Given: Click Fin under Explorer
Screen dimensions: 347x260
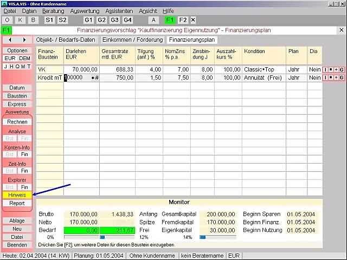Looking at the screenshot, I should point(24,187).
